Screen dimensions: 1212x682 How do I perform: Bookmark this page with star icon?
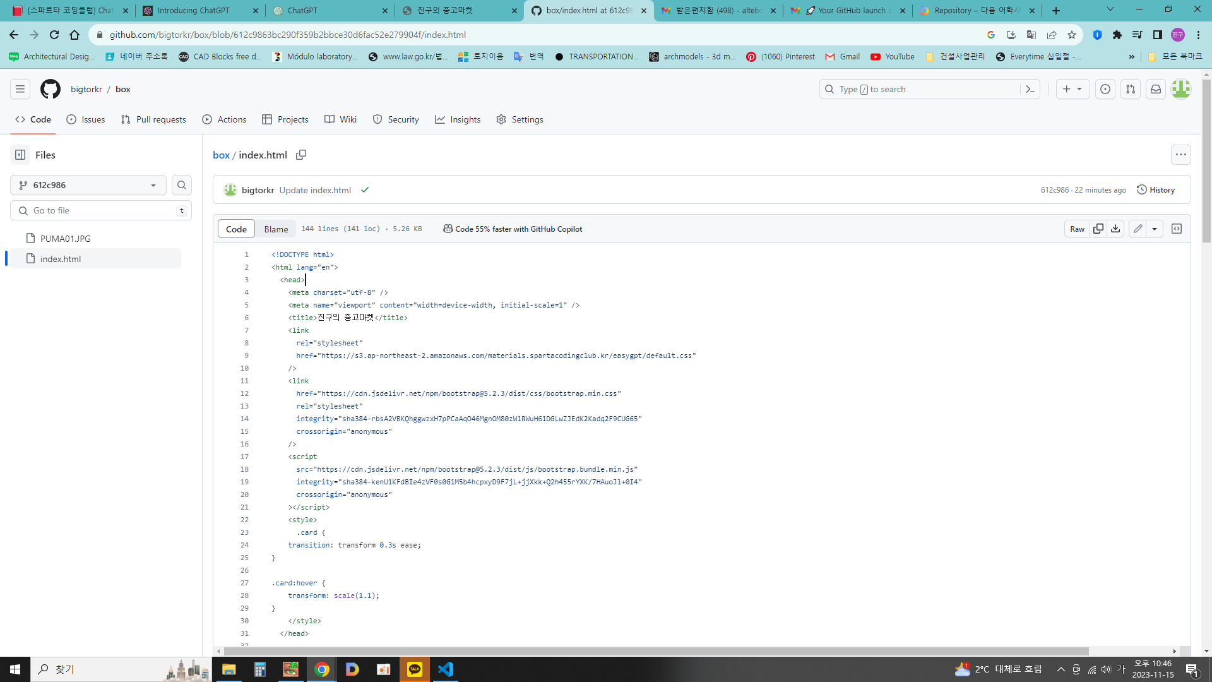tap(1072, 35)
